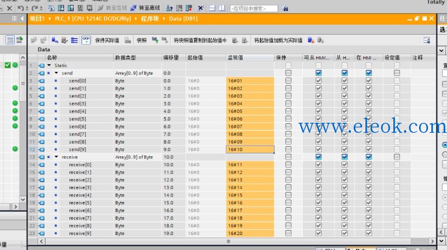Click the upload from device icon
The height and width of the screenshot is (250, 447).
(x=71, y=8)
